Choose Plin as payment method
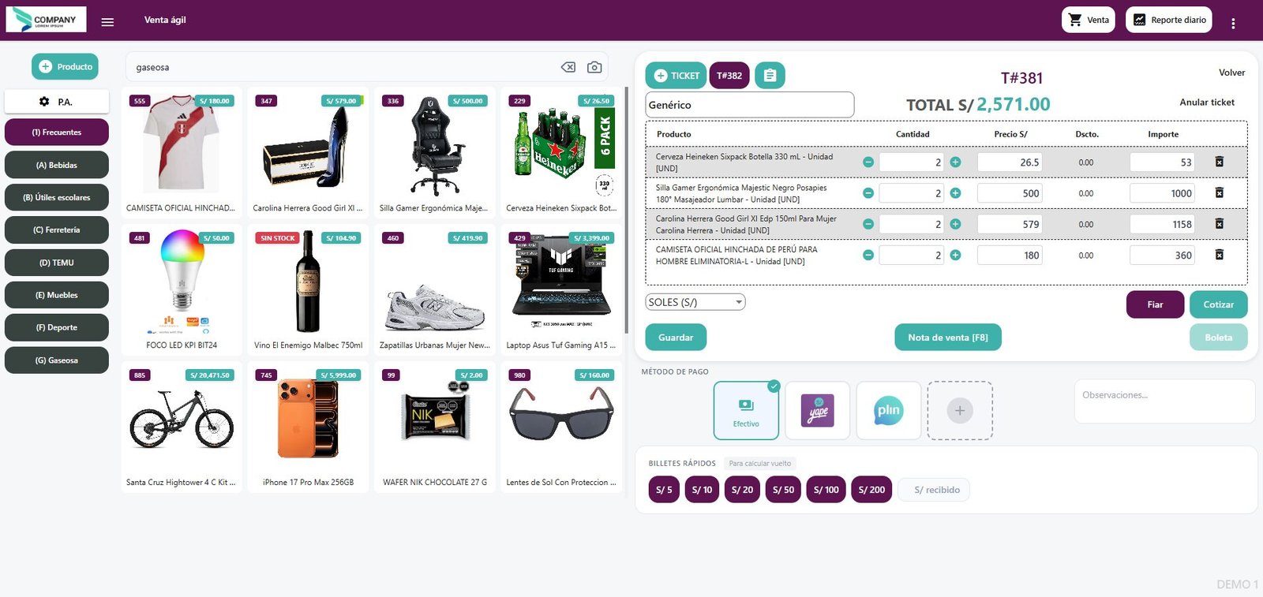Screen dimensions: 1263x597 tap(889, 410)
